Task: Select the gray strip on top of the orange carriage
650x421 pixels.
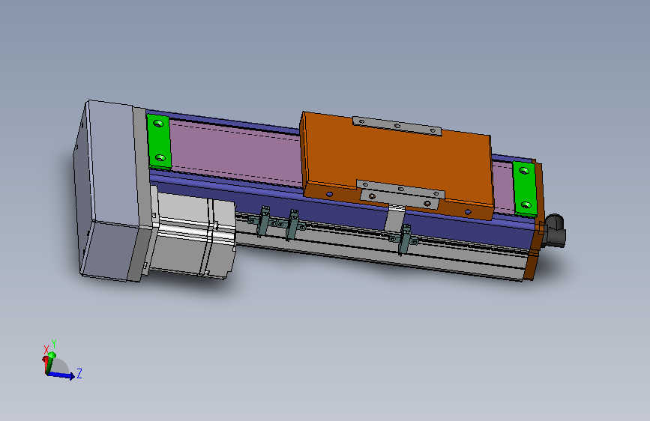Action: click(x=397, y=126)
